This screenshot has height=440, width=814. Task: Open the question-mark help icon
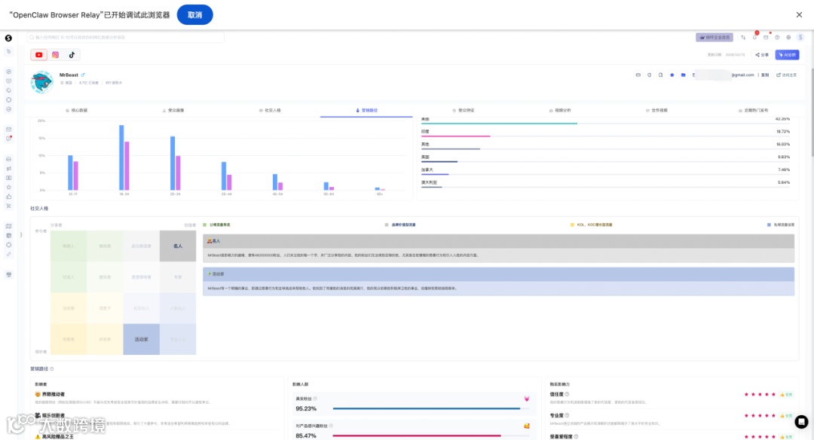[x=777, y=38]
